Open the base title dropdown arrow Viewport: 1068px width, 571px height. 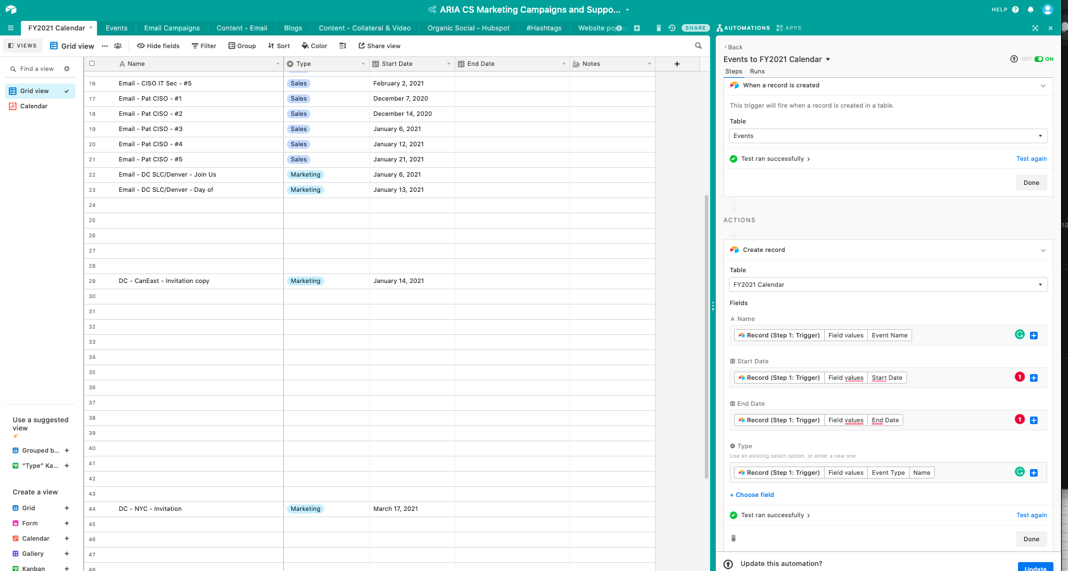pyautogui.click(x=627, y=10)
